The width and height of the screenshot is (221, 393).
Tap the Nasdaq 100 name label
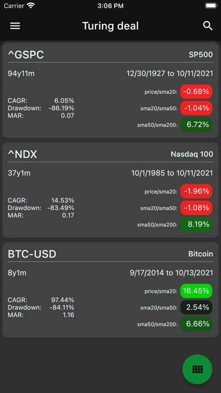192,154
